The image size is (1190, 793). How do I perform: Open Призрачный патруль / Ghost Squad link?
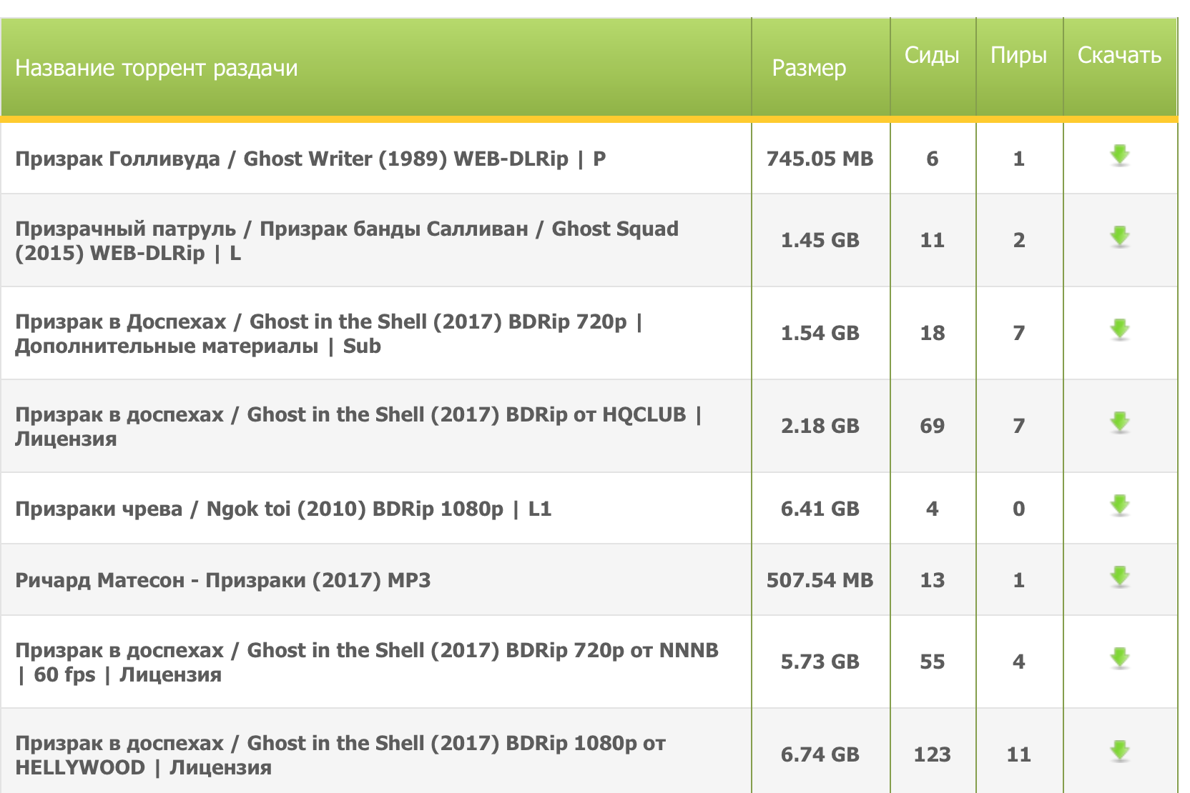[347, 241]
